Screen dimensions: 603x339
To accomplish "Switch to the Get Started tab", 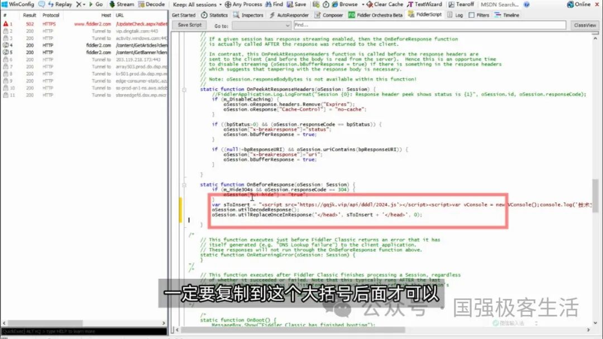I will 184,16.
